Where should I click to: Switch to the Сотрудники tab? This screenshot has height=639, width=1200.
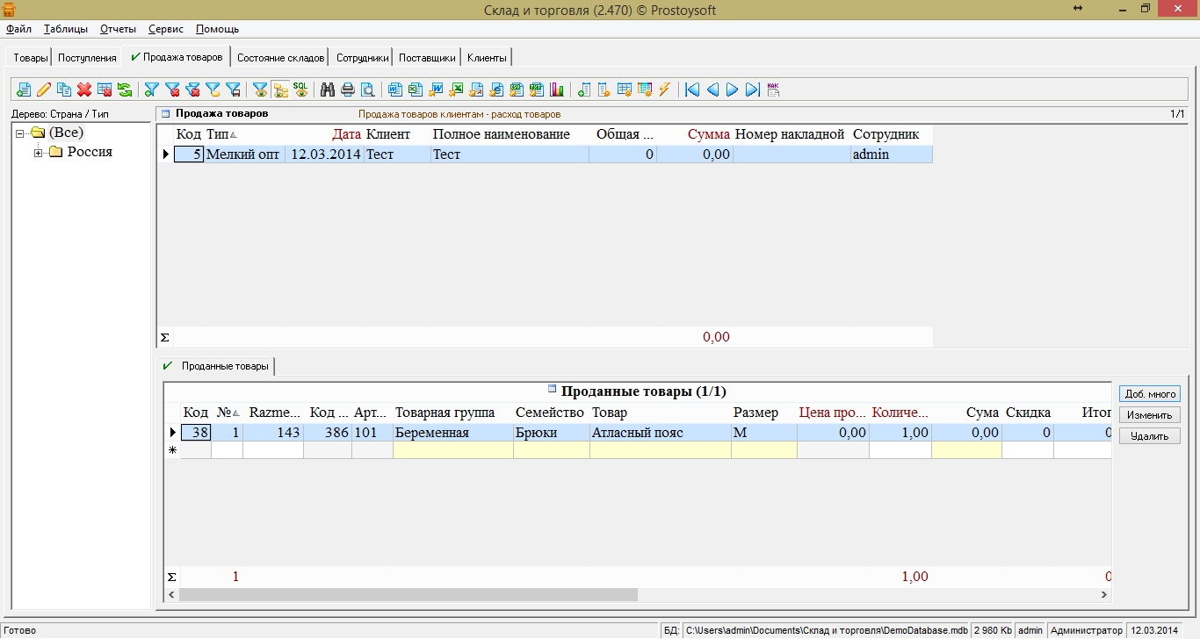[362, 58]
